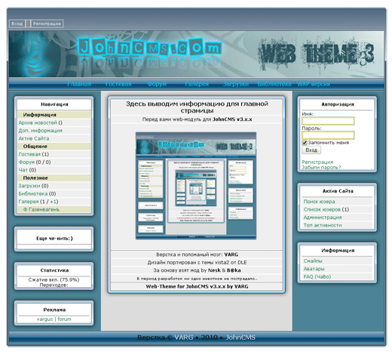Image resolution: width=392 pixels, height=355 pixels.
Task: Toggle the Запомнить меня checkbox
Action: [x=305, y=143]
